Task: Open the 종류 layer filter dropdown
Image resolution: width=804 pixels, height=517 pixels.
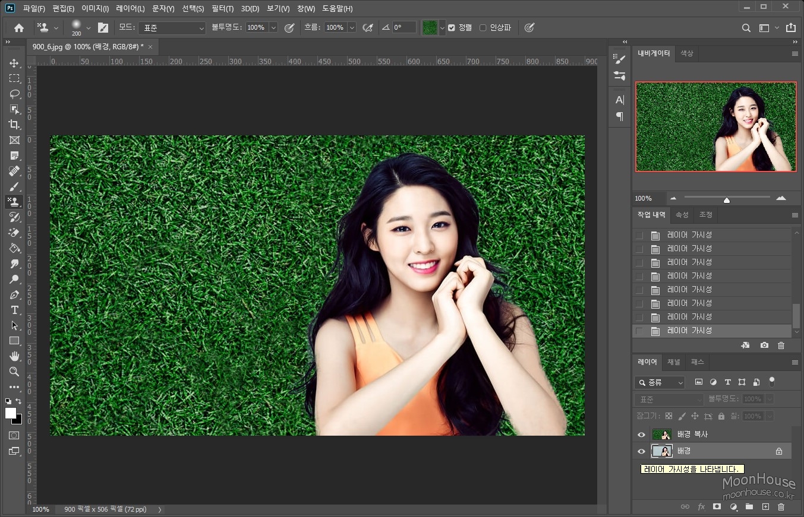Action: (x=660, y=383)
